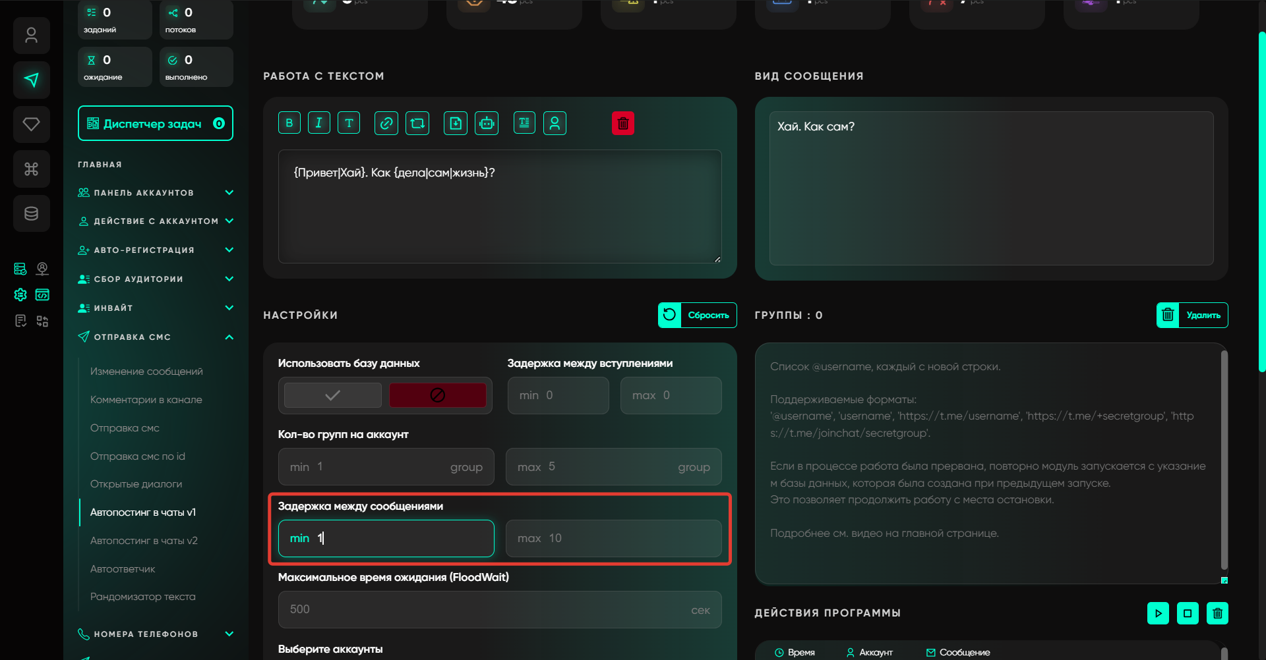Disable database usage with the red toggle
The image size is (1266, 660).
click(x=437, y=395)
